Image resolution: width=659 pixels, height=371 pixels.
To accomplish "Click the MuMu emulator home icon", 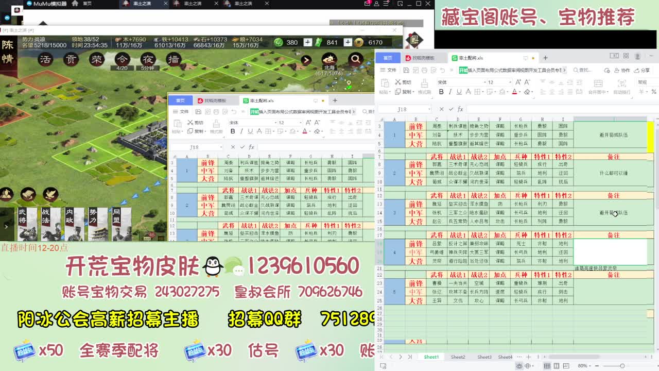I will point(76,4).
